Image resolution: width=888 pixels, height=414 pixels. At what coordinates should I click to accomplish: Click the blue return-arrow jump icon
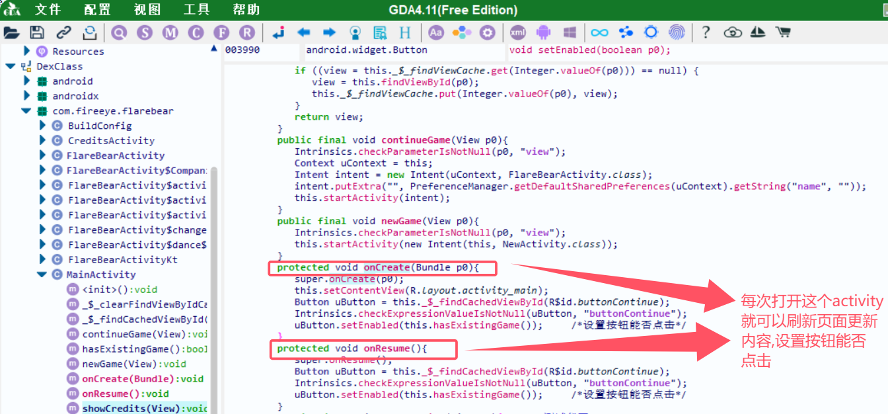(279, 32)
